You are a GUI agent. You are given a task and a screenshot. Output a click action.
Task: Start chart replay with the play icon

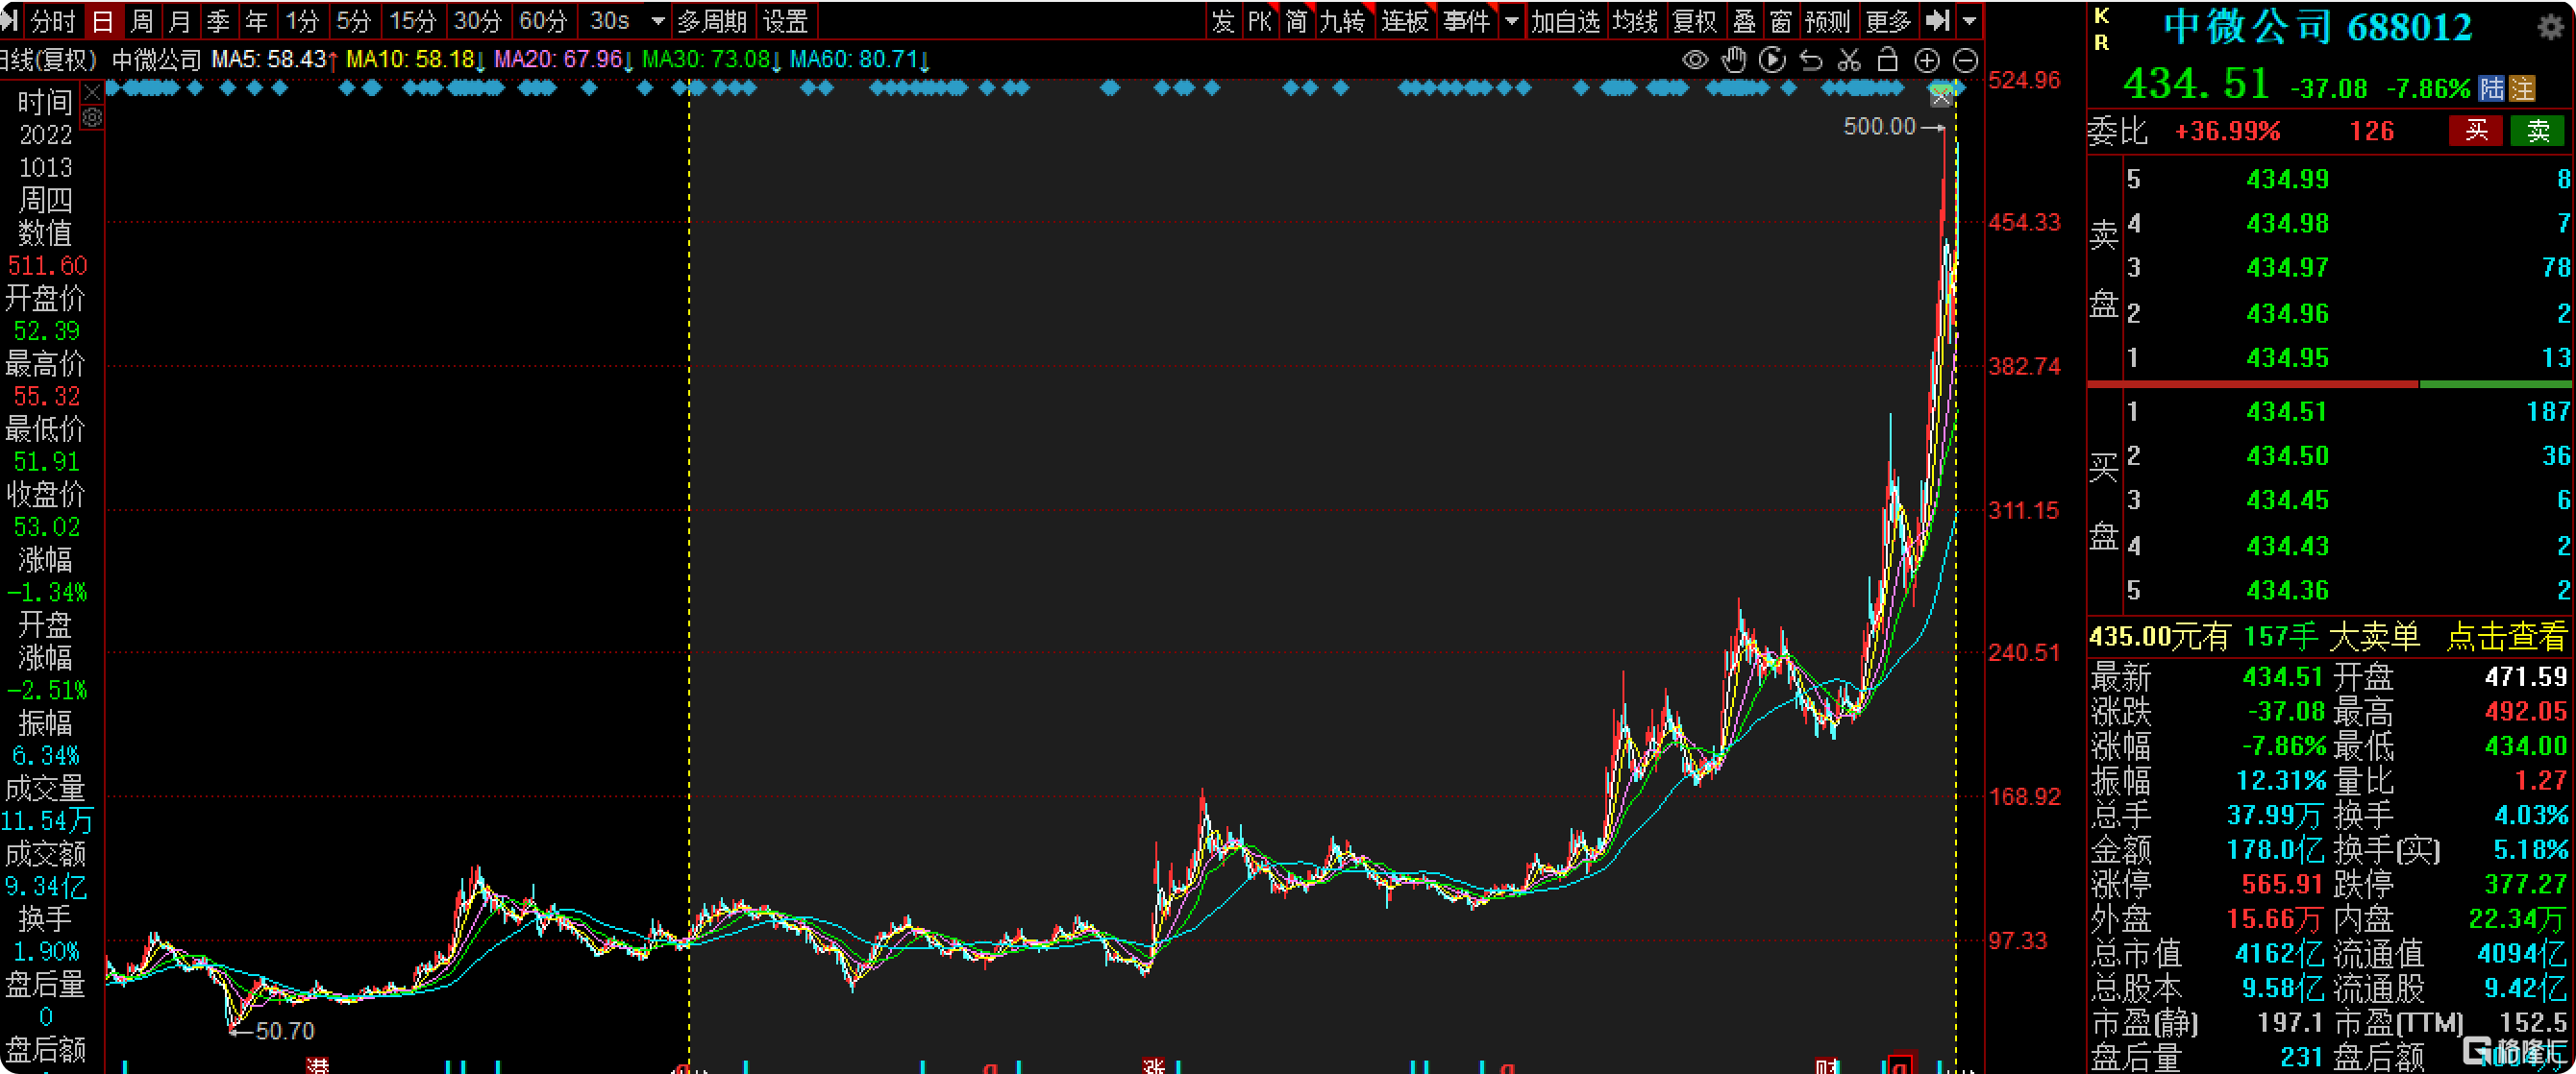[x=1772, y=60]
